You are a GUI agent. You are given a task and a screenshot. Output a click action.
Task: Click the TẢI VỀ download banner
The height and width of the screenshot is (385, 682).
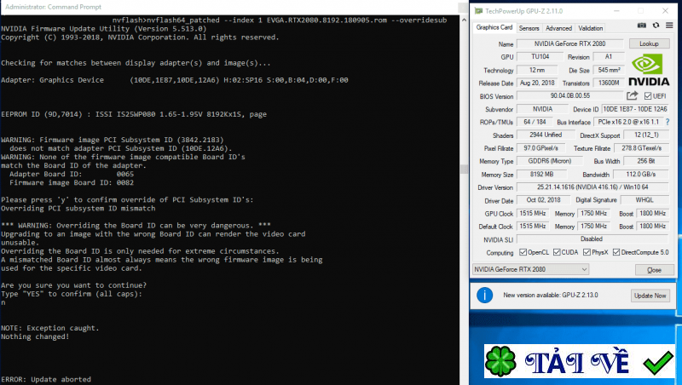pyautogui.click(x=580, y=361)
